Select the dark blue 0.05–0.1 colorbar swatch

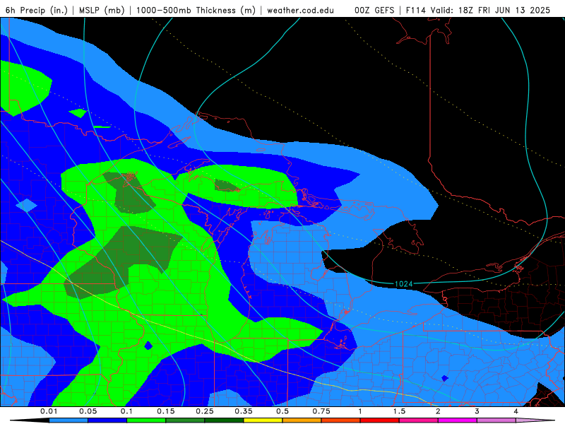pos(107,420)
